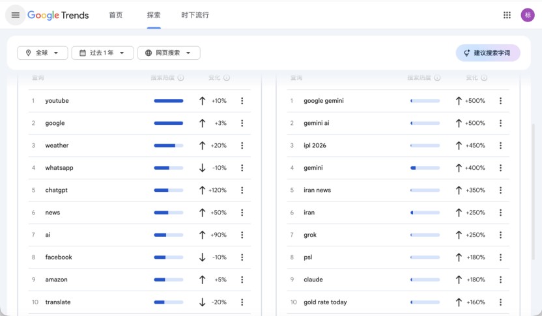
Task: Click the Google Trends logo
Action: [x=58, y=15]
